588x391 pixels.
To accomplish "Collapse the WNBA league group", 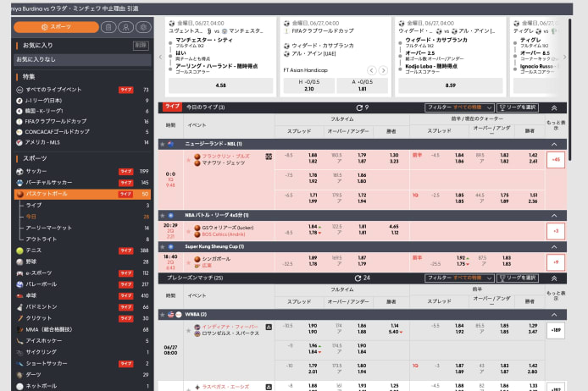I will [x=554, y=315].
